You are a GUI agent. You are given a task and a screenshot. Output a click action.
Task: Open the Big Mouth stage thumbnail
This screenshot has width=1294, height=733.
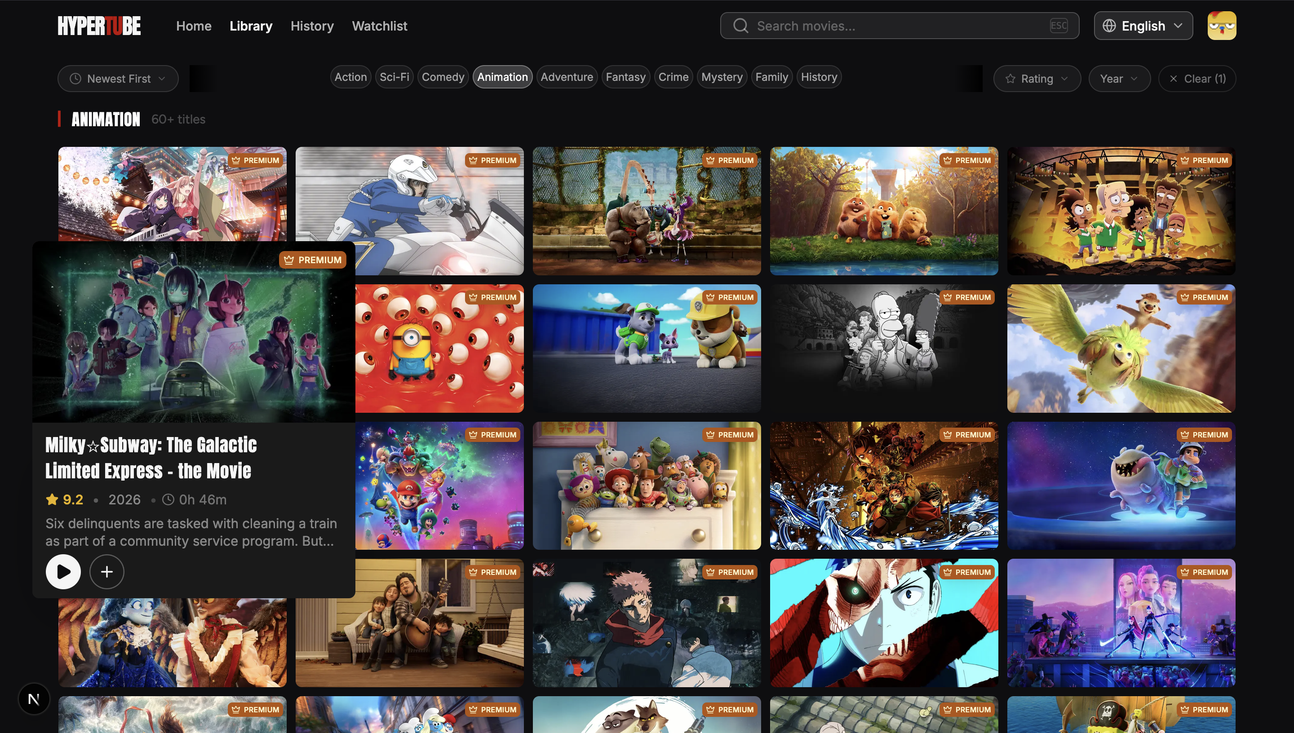click(x=1121, y=211)
